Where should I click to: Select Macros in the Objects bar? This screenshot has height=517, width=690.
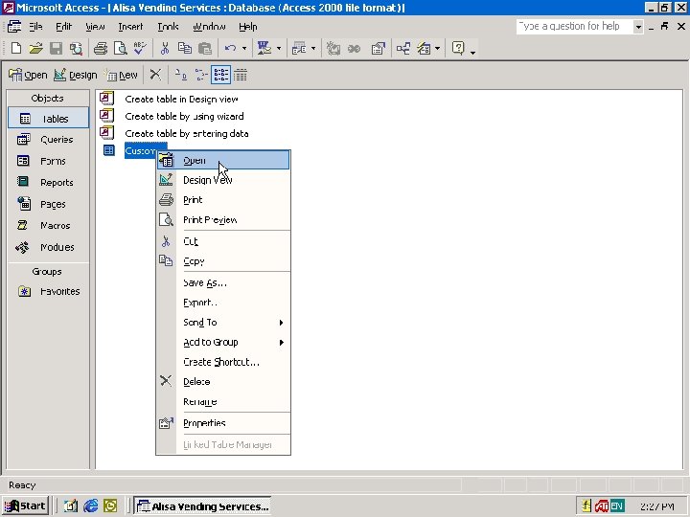(48, 226)
